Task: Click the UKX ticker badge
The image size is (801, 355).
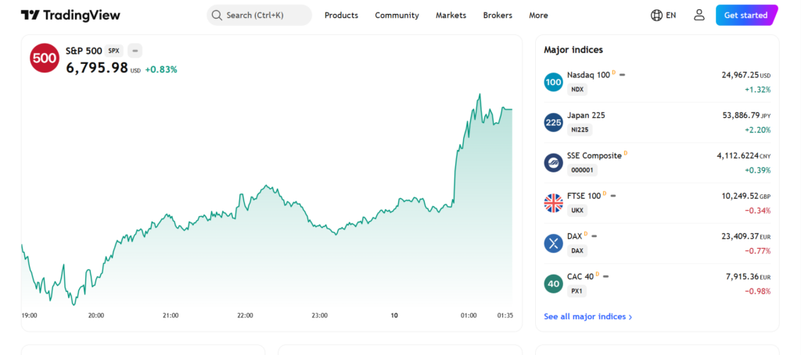Action: (577, 211)
